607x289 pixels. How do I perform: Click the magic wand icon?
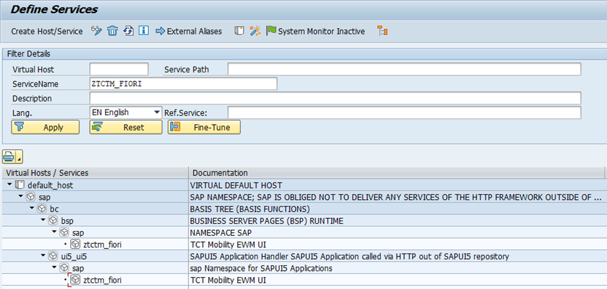coord(255,31)
